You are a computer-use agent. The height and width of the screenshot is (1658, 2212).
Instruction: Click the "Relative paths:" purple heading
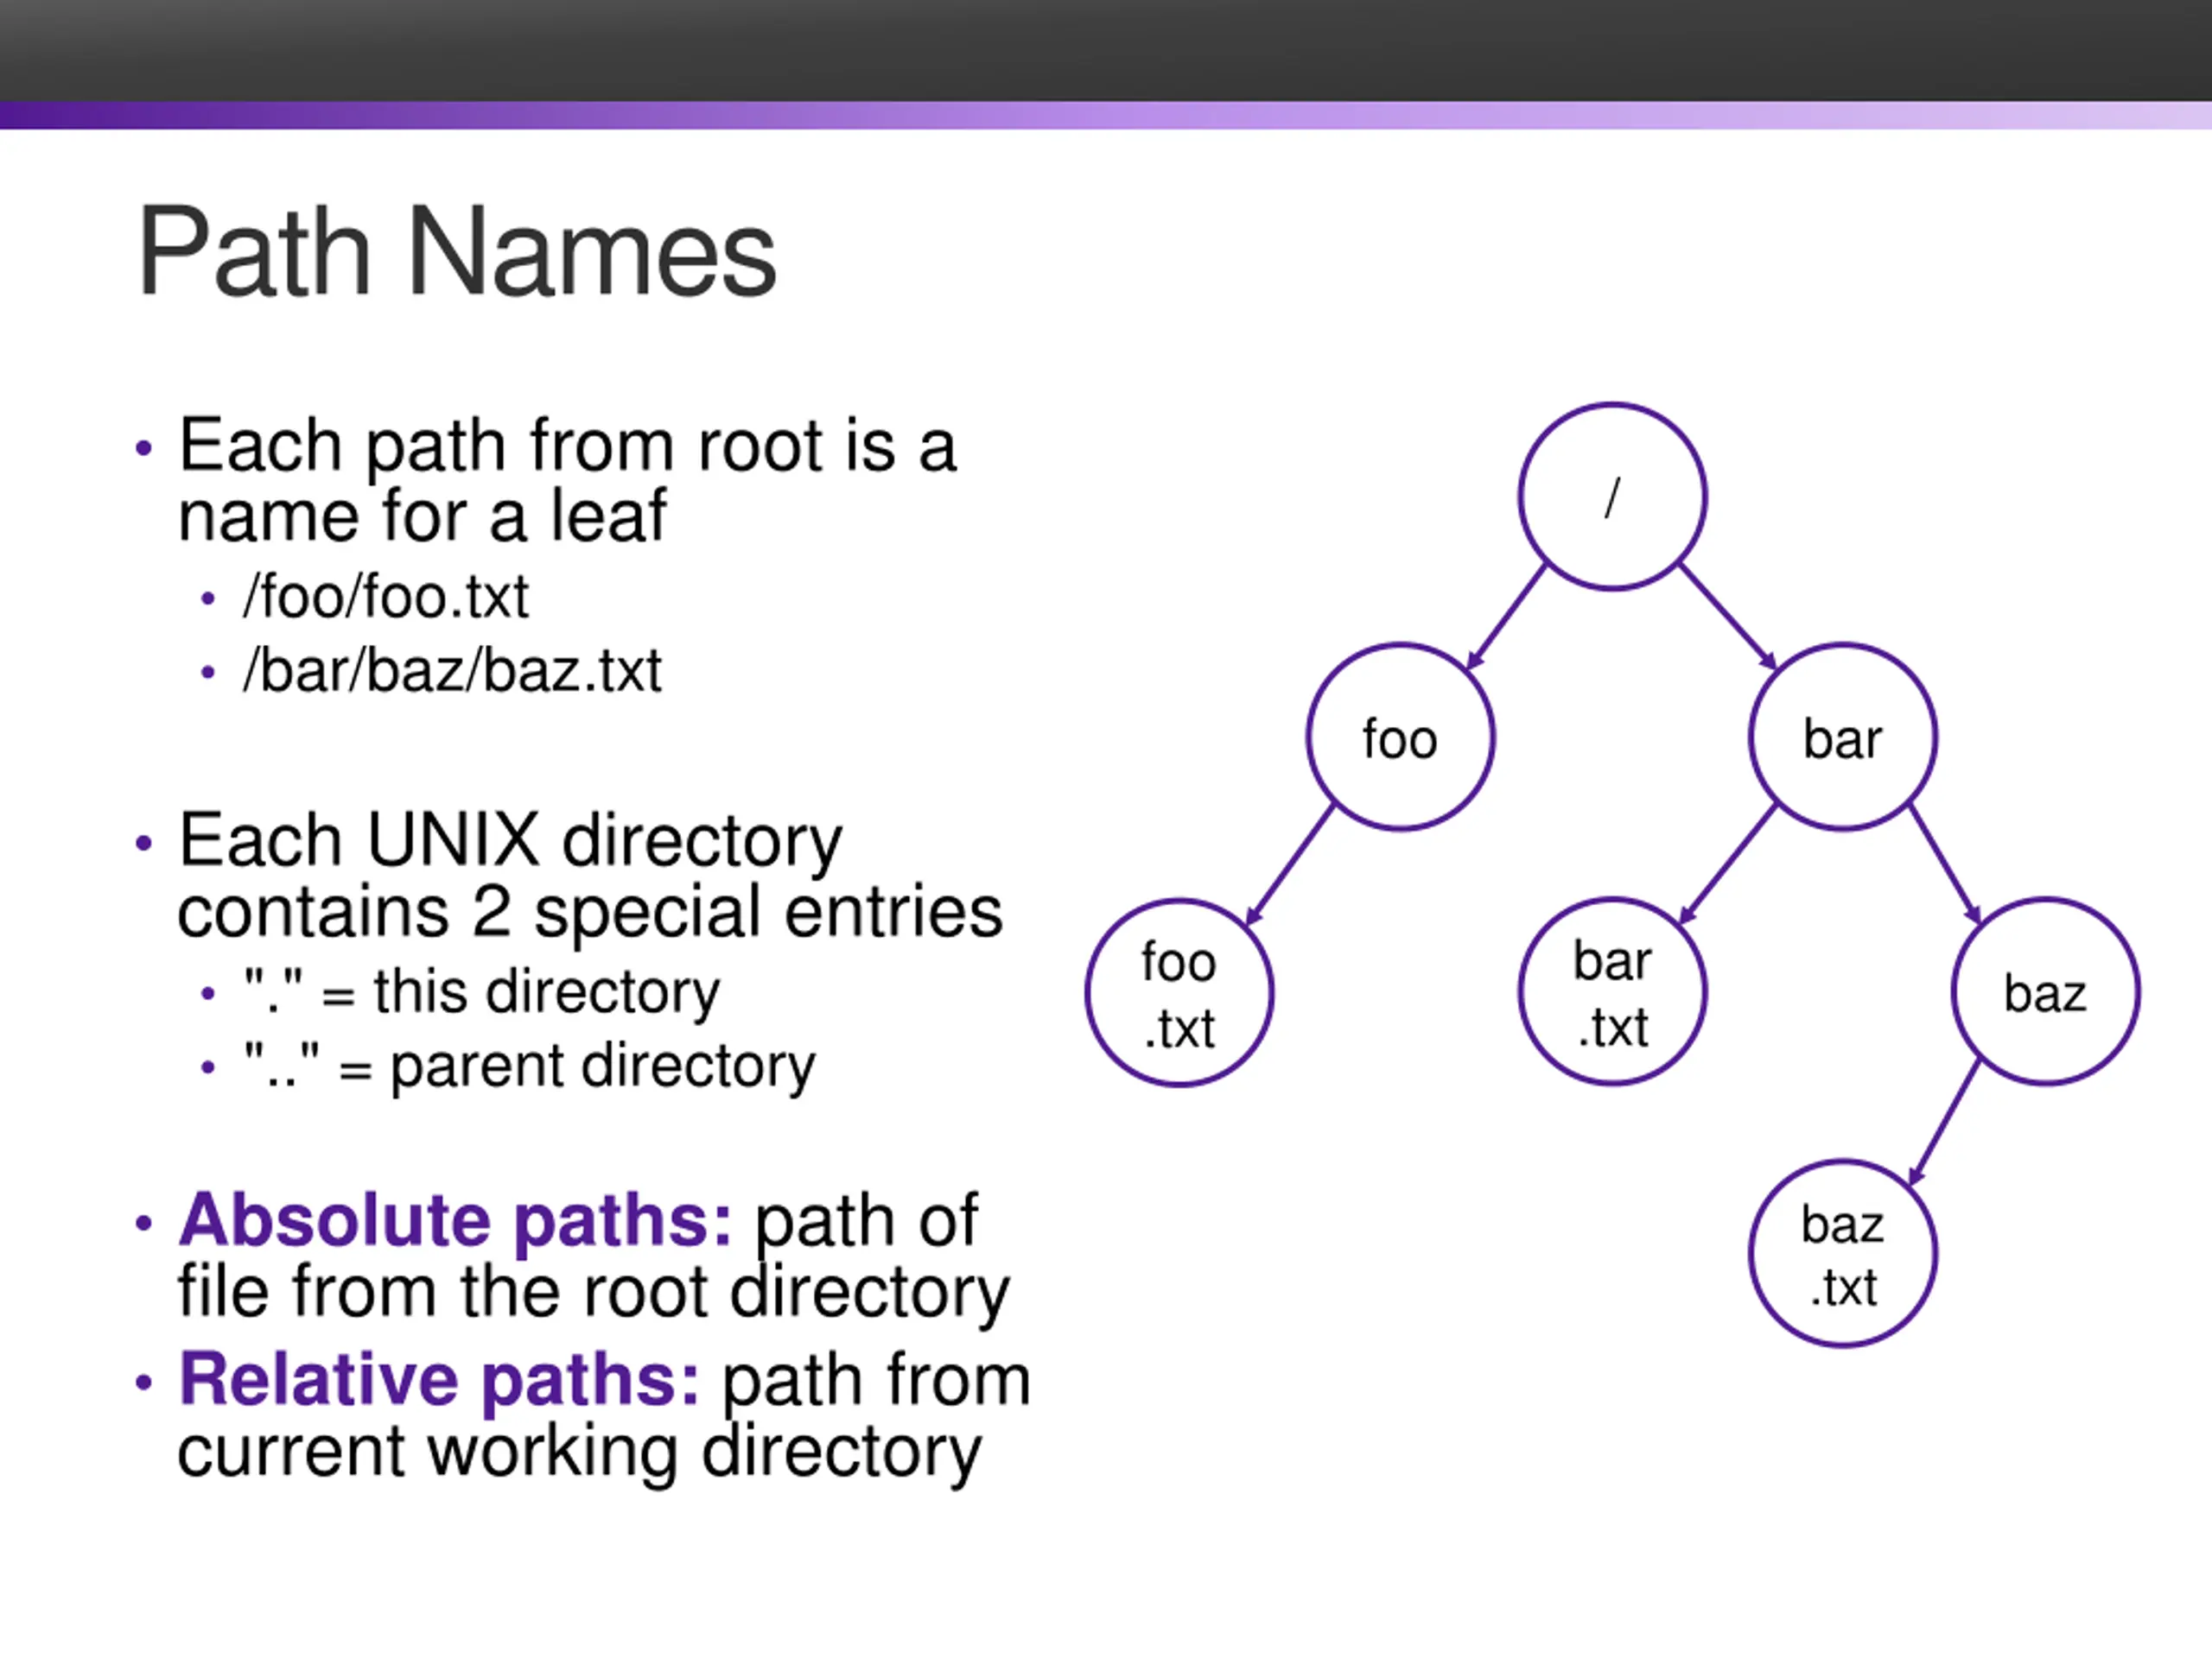(x=438, y=1379)
